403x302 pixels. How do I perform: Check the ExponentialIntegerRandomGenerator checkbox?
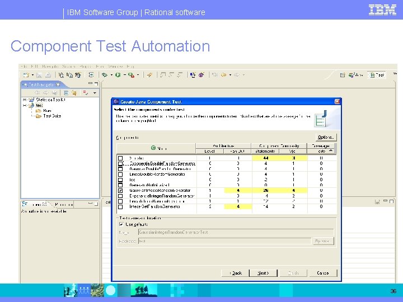click(x=120, y=196)
